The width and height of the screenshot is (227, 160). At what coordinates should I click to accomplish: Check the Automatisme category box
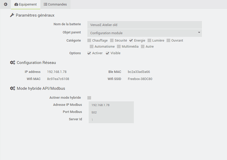click(x=91, y=47)
